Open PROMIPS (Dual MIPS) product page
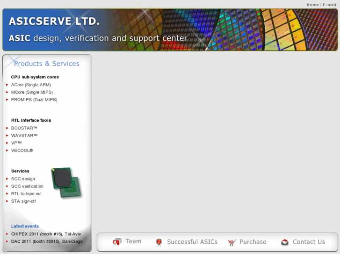 (34, 100)
